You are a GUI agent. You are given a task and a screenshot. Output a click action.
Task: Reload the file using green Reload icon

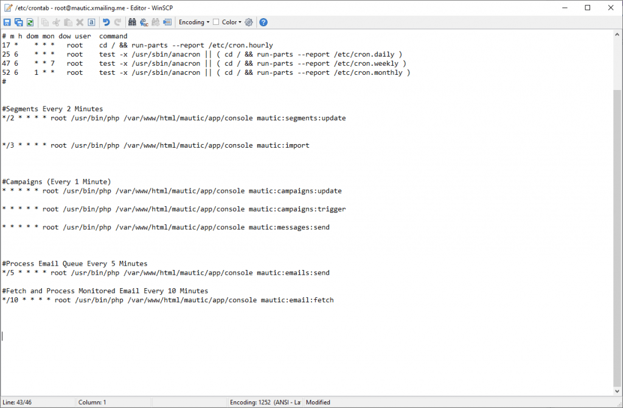[30, 22]
